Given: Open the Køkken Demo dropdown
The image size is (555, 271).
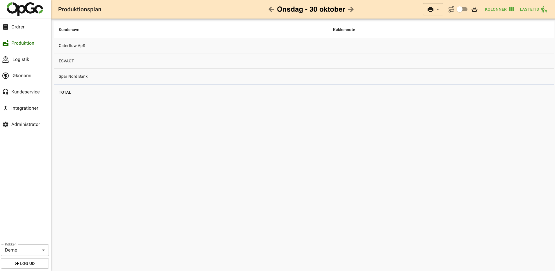Looking at the screenshot, I should point(25,250).
